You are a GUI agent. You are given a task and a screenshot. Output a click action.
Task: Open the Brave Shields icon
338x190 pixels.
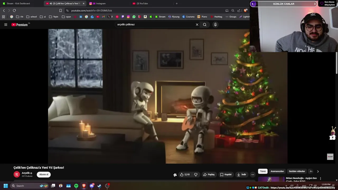coord(245,11)
